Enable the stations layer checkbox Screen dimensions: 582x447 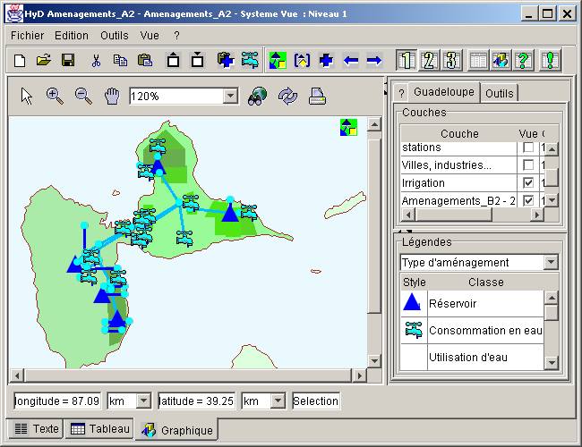coord(528,148)
